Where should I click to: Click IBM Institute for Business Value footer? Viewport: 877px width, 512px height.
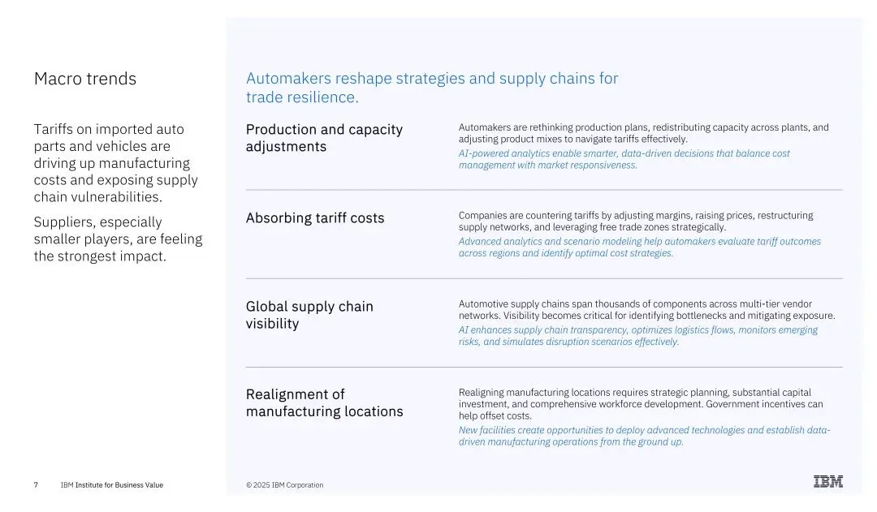[x=111, y=485]
